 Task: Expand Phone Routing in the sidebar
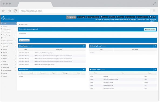[8, 35]
